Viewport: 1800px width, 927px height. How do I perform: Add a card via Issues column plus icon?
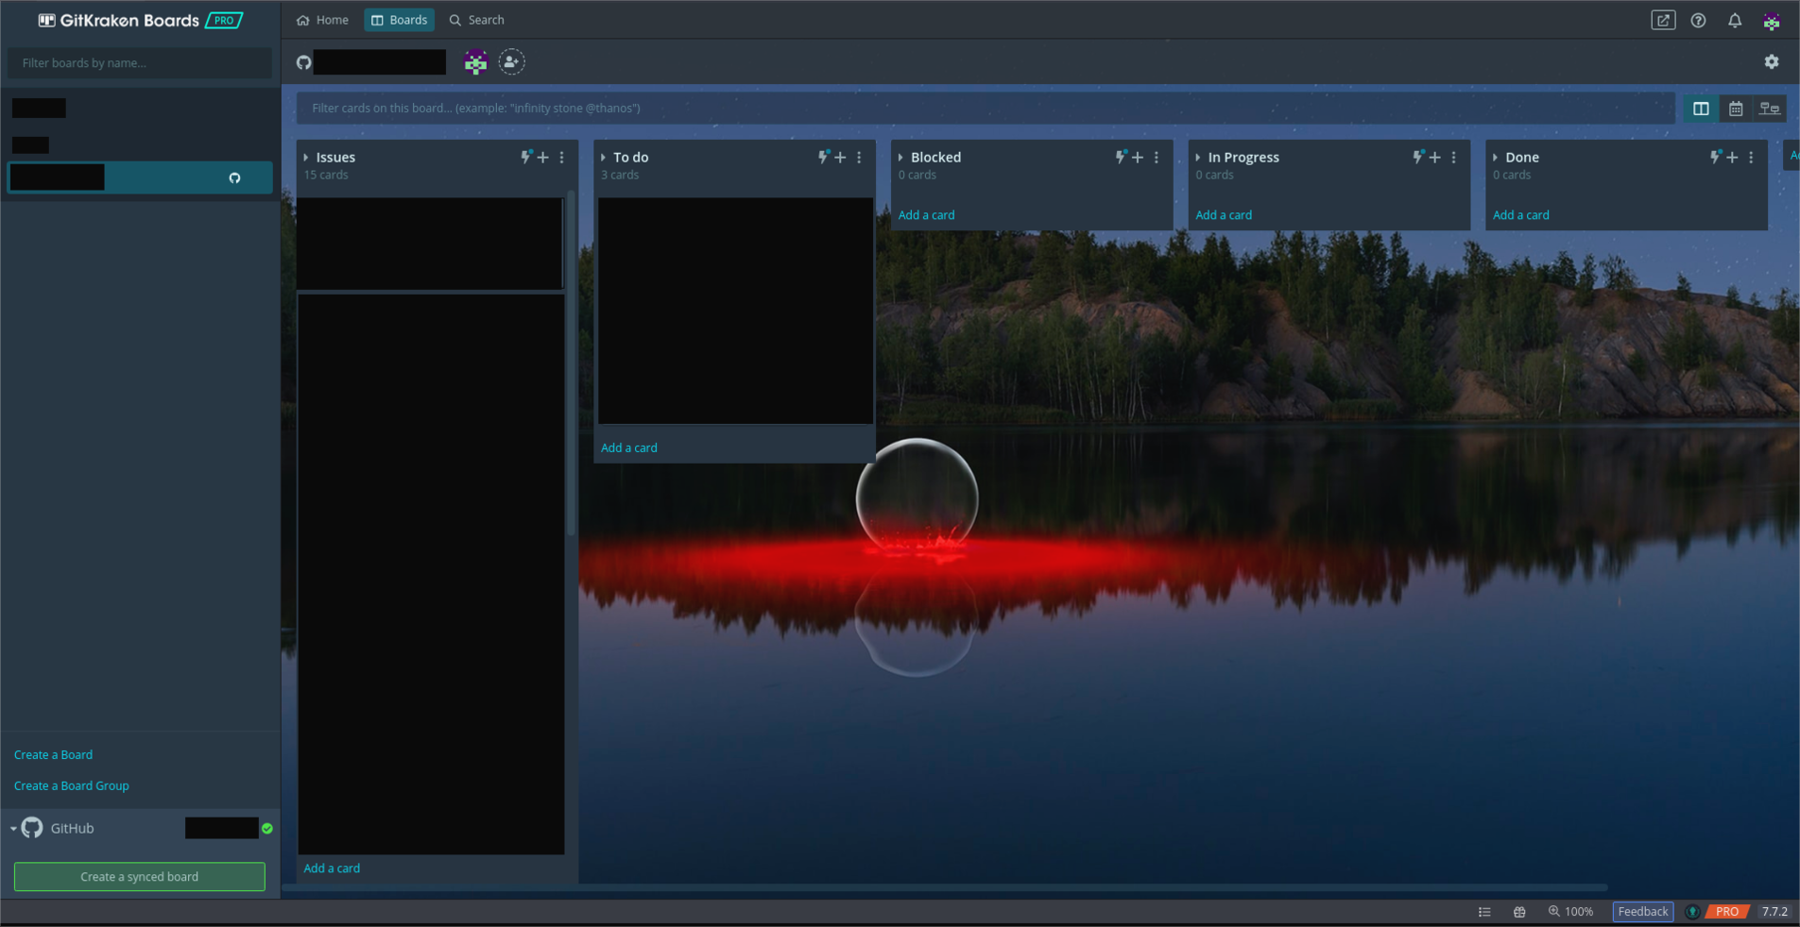(543, 158)
